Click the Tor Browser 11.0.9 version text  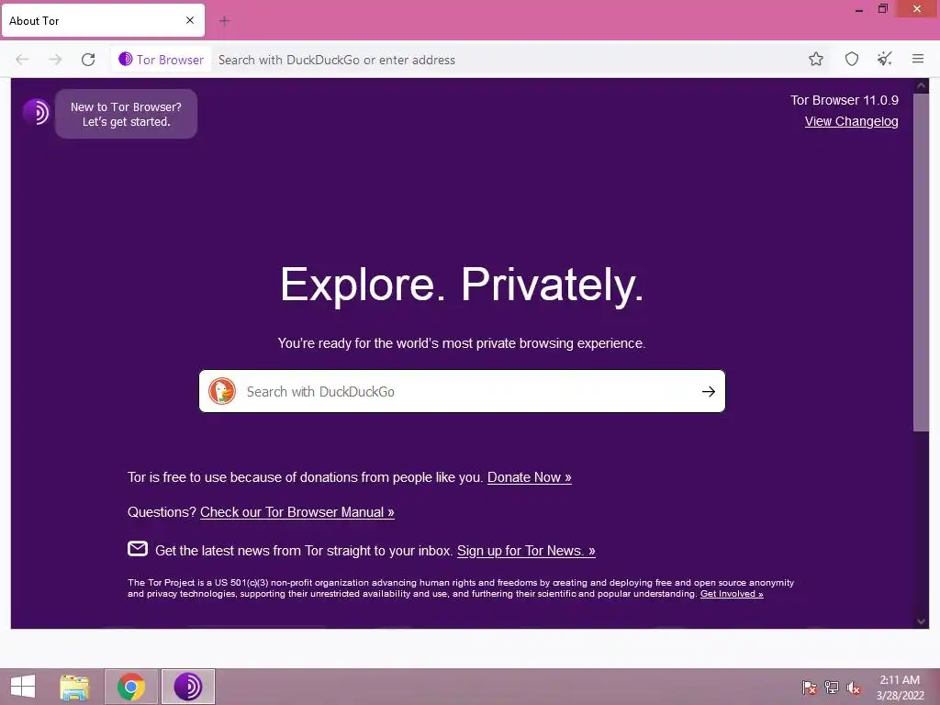845,100
